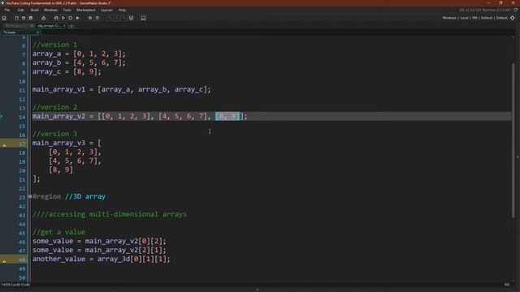This screenshot has width=520, height=292.
Task: Click the INS indicator in status bar
Action: (507, 285)
